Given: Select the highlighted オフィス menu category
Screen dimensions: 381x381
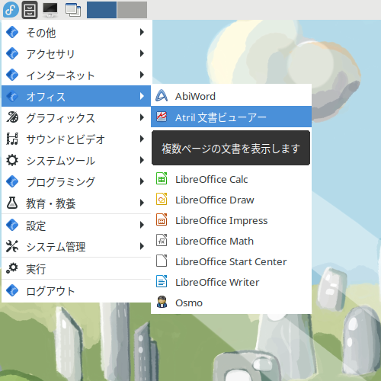Looking at the screenshot, I should click(x=76, y=96).
